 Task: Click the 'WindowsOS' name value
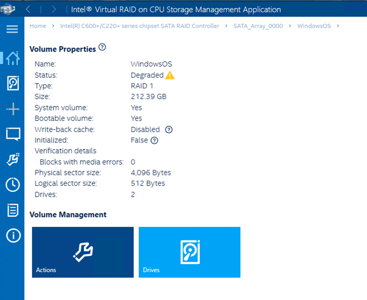point(151,64)
